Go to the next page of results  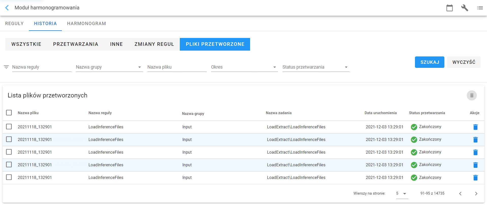(x=476, y=194)
